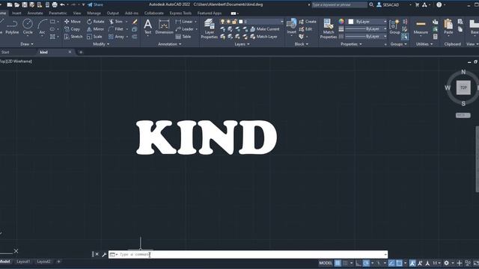Viewport: 479px width, 269px height.
Task: Toggle snap mode in status bar
Action: click(345, 263)
